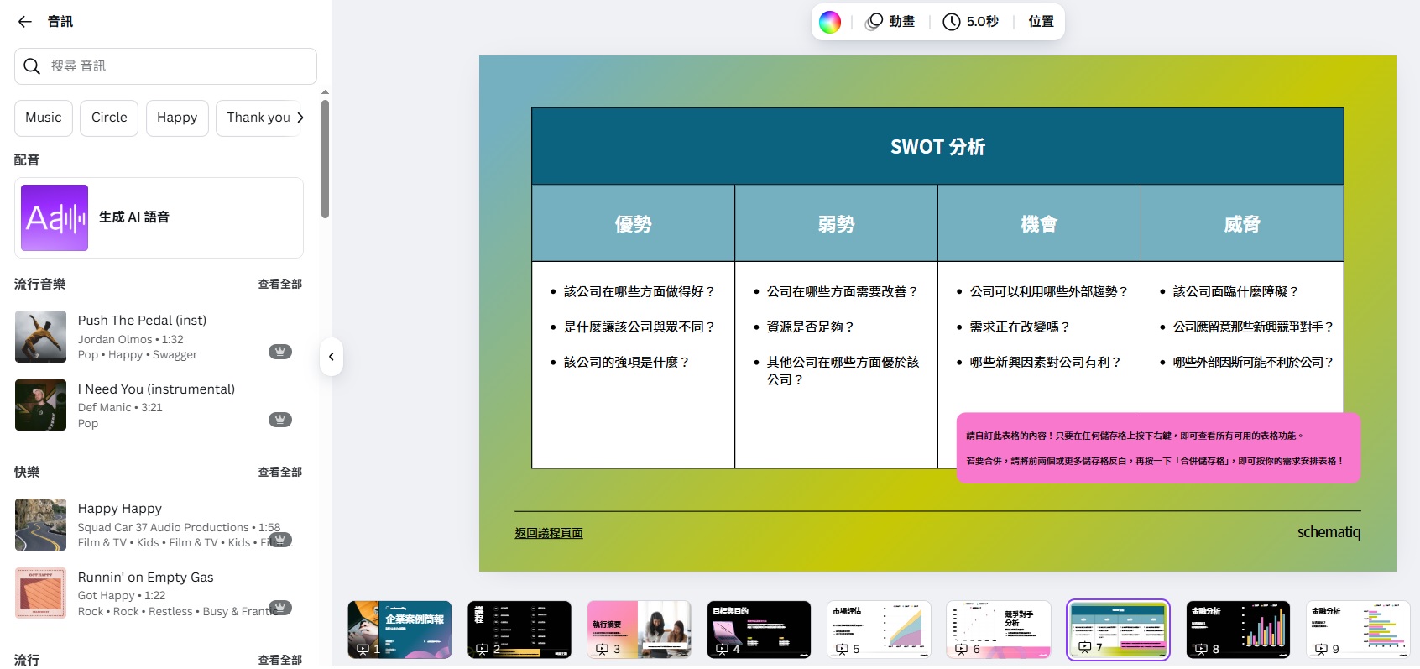The width and height of the screenshot is (1420, 669).
Task: Open slide 1 thumbnail
Action: pyautogui.click(x=399, y=630)
